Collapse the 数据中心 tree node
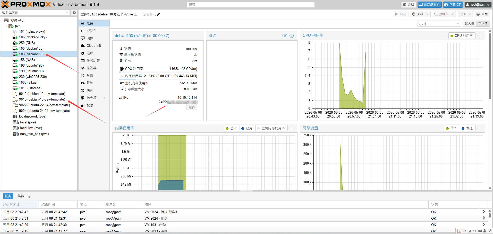This screenshot has height=234, width=493. pos(3,20)
